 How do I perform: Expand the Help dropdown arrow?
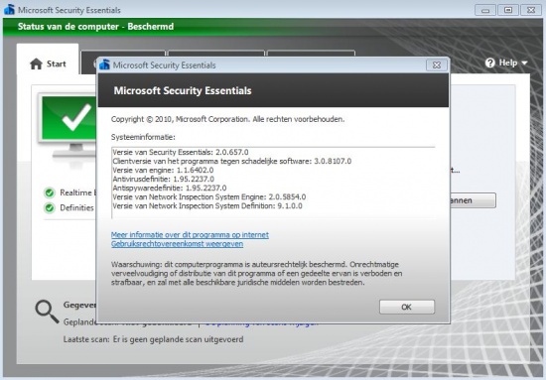tap(525, 63)
